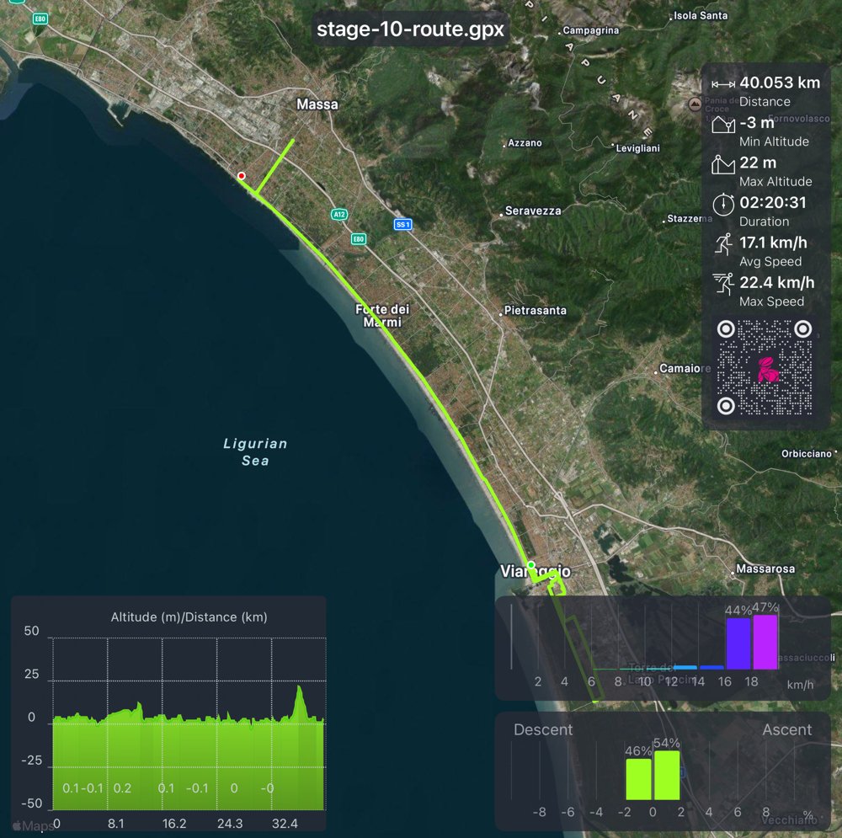The width and height of the screenshot is (842, 838).
Task: Click the 54% green slope bar
Action: pos(667,775)
